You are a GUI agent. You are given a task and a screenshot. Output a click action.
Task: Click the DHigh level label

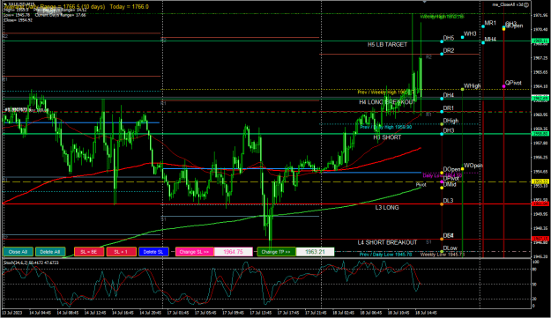click(450, 121)
